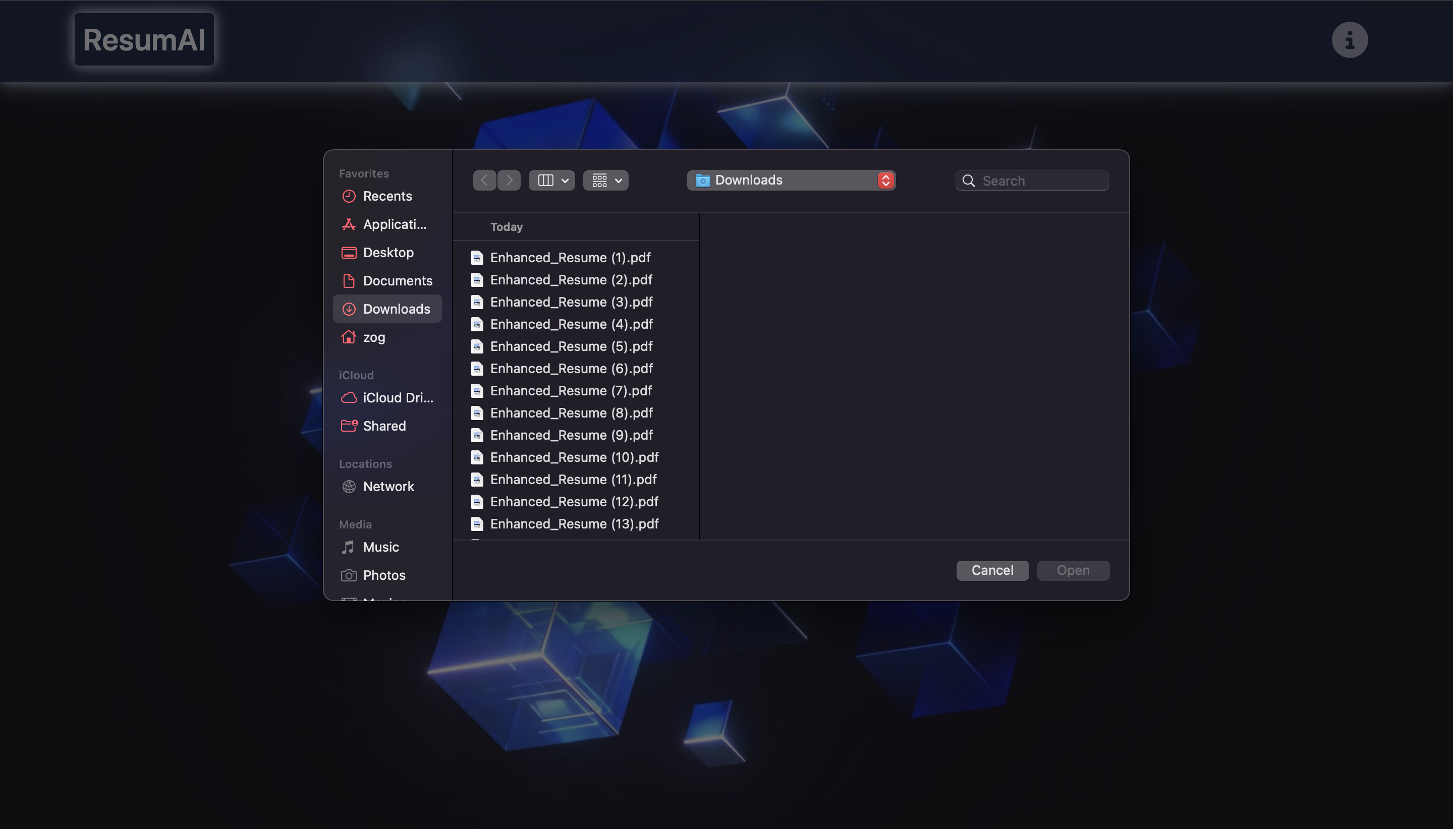Click the ResumAI logo
Viewport: 1453px width, 829px height.
144,40
